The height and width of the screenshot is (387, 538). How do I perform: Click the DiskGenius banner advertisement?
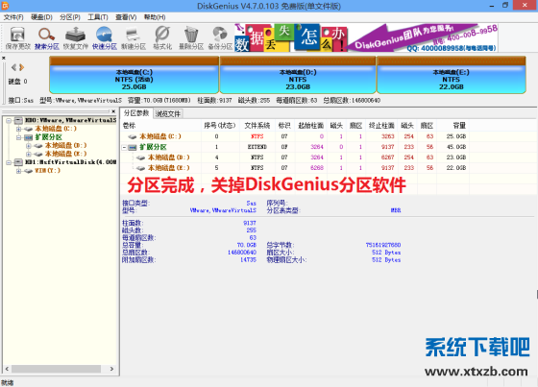pyautogui.click(x=366, y=37)
